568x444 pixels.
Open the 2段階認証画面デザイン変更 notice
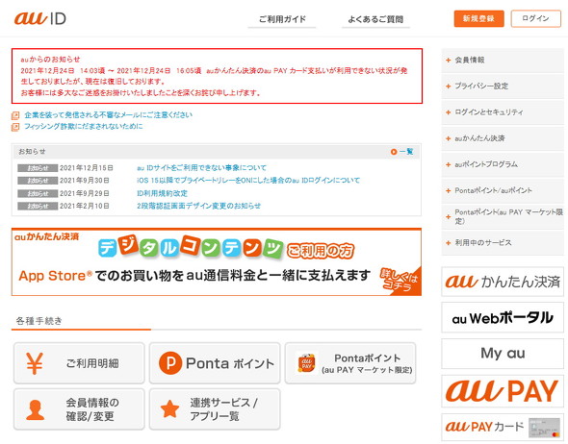click(x=199, y=206)
